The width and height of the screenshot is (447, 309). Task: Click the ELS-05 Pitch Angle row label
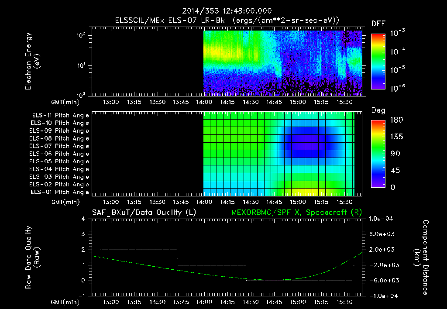pyautogui.click(x=59, y=161)
